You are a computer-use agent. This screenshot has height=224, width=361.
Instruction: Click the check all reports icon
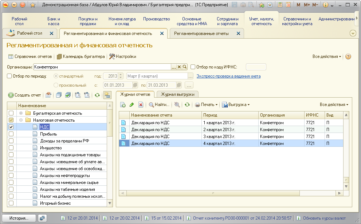[67, 95]
